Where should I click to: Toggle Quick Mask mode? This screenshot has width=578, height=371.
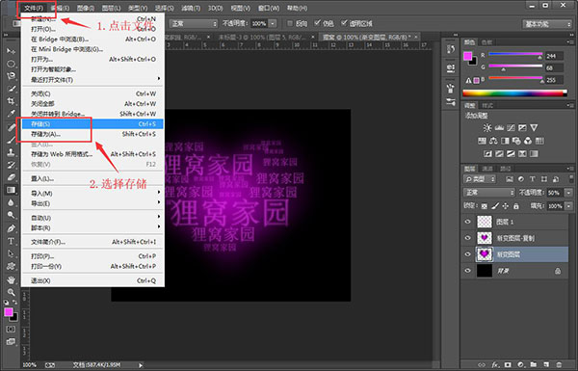[11, 329]
